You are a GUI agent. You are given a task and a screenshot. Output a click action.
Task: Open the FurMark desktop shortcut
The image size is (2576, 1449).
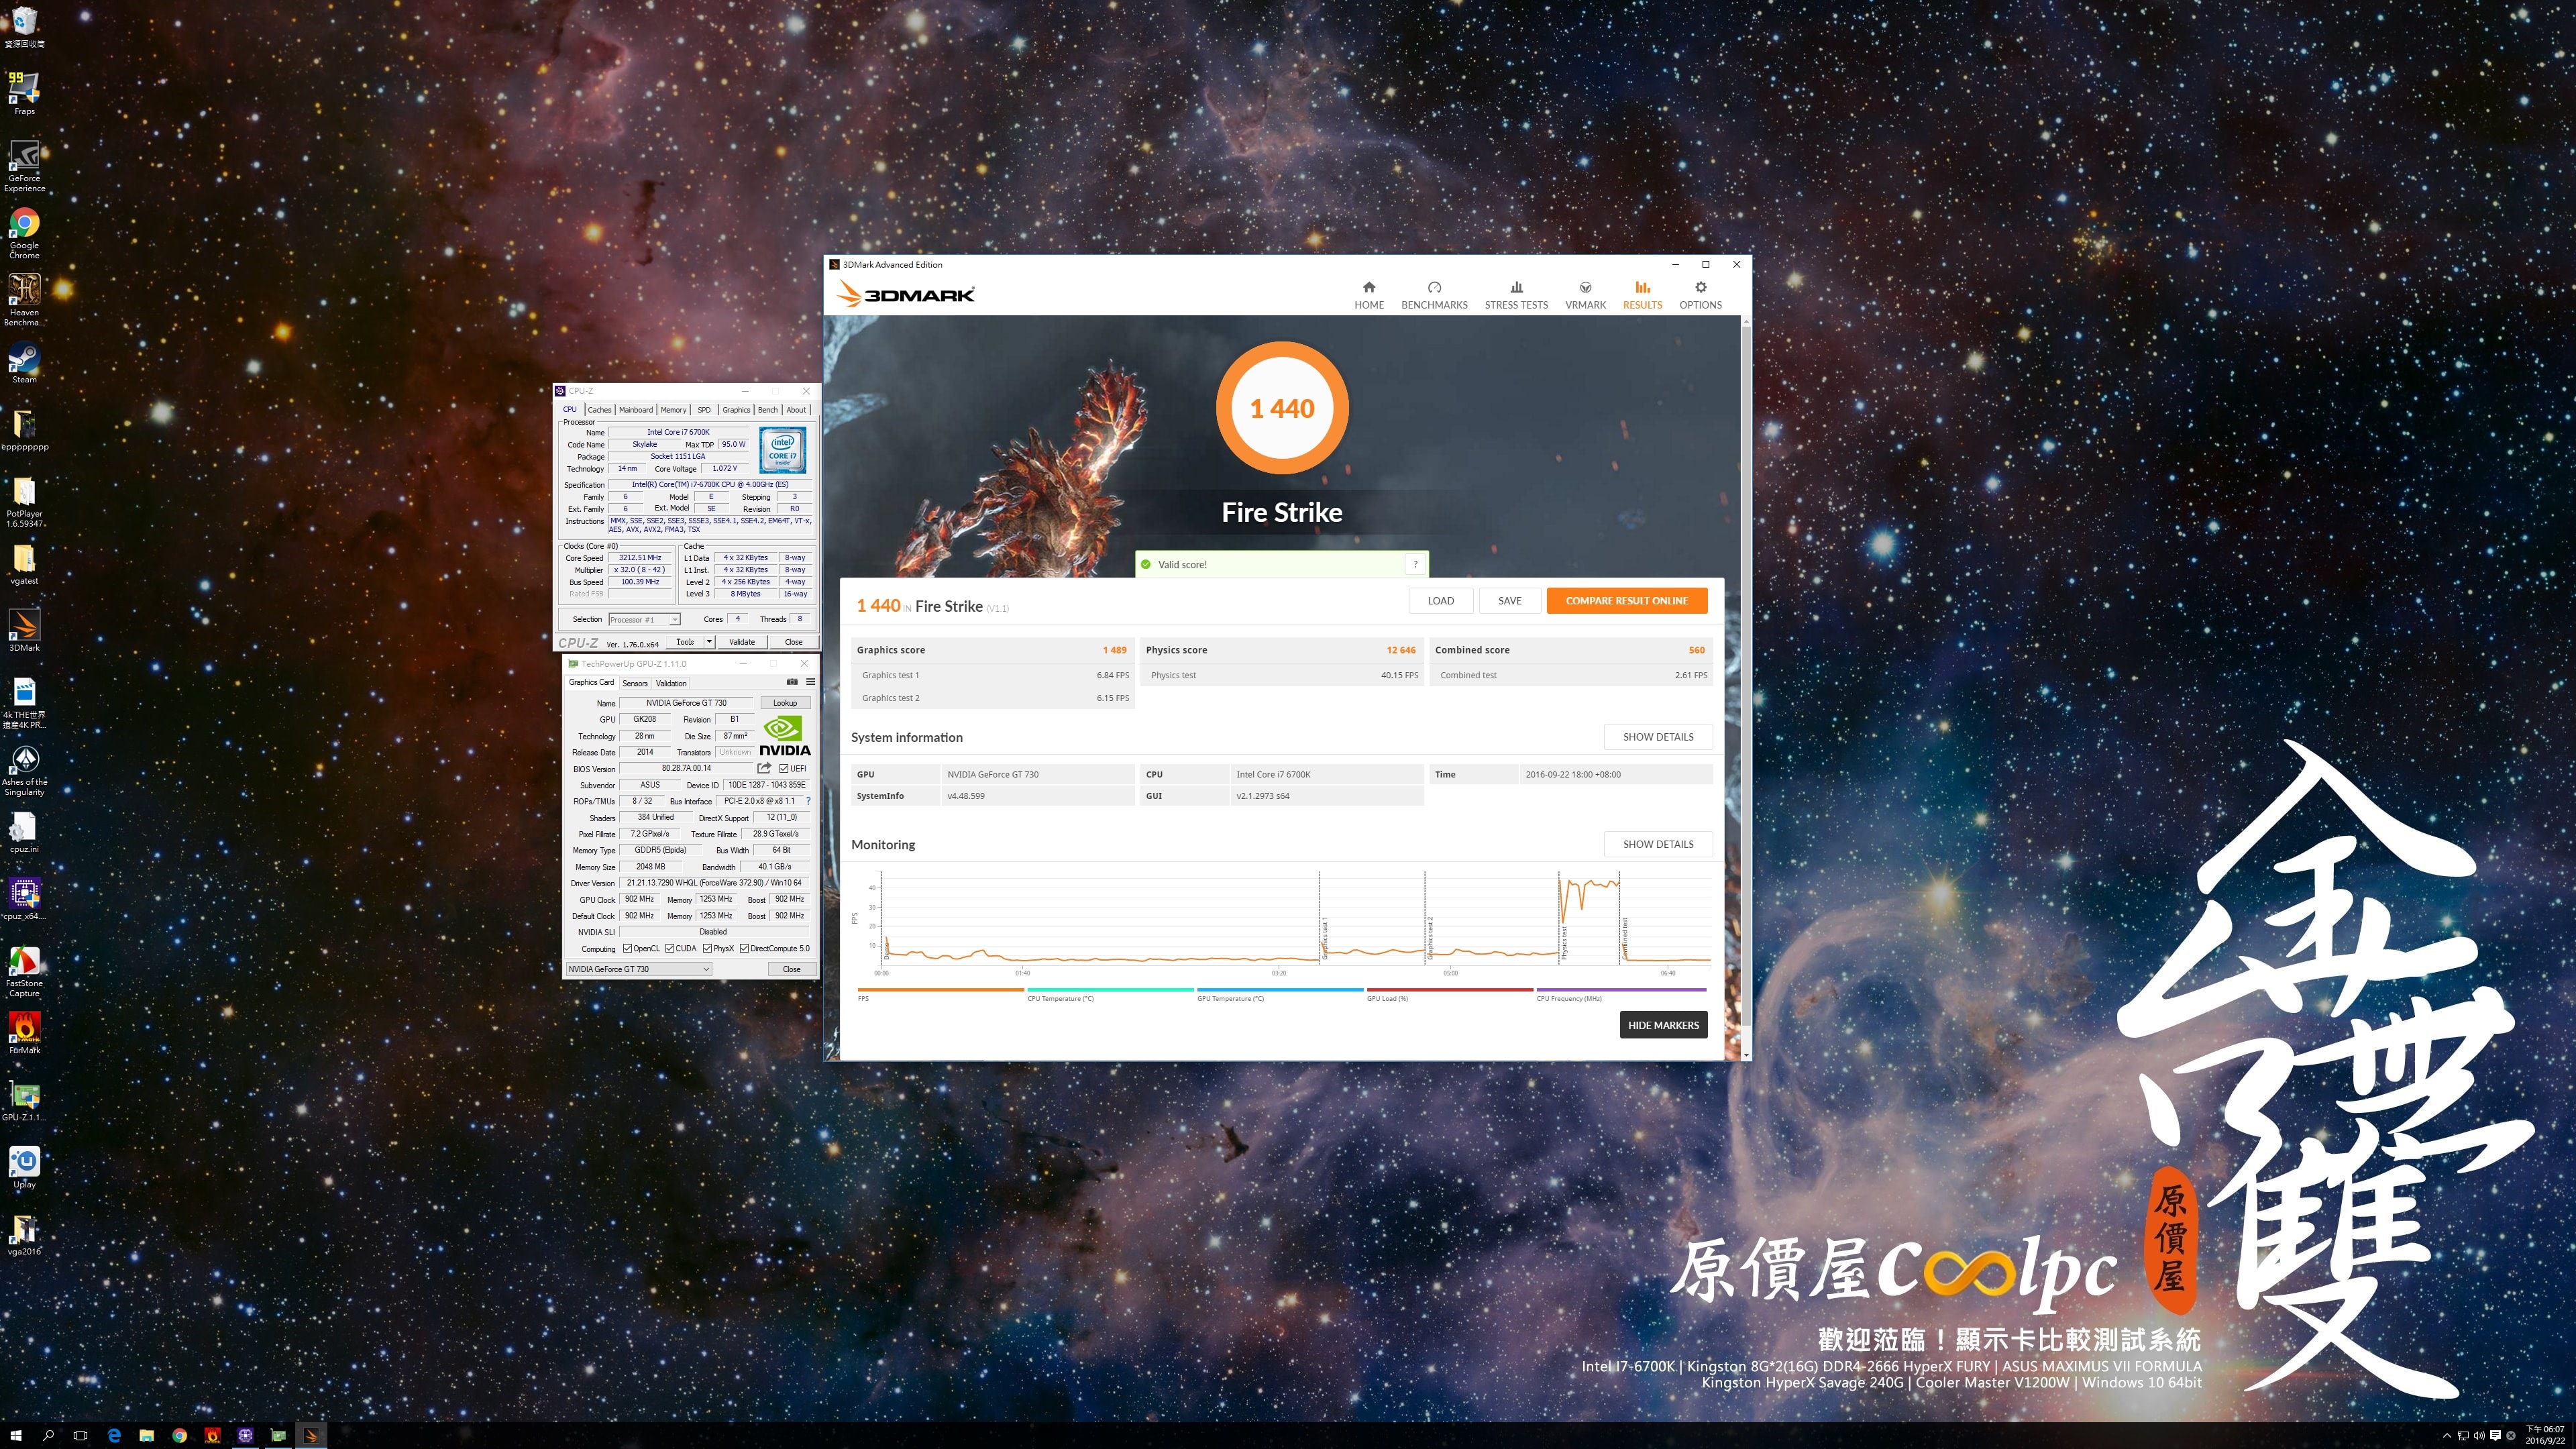coord(24,1033)
